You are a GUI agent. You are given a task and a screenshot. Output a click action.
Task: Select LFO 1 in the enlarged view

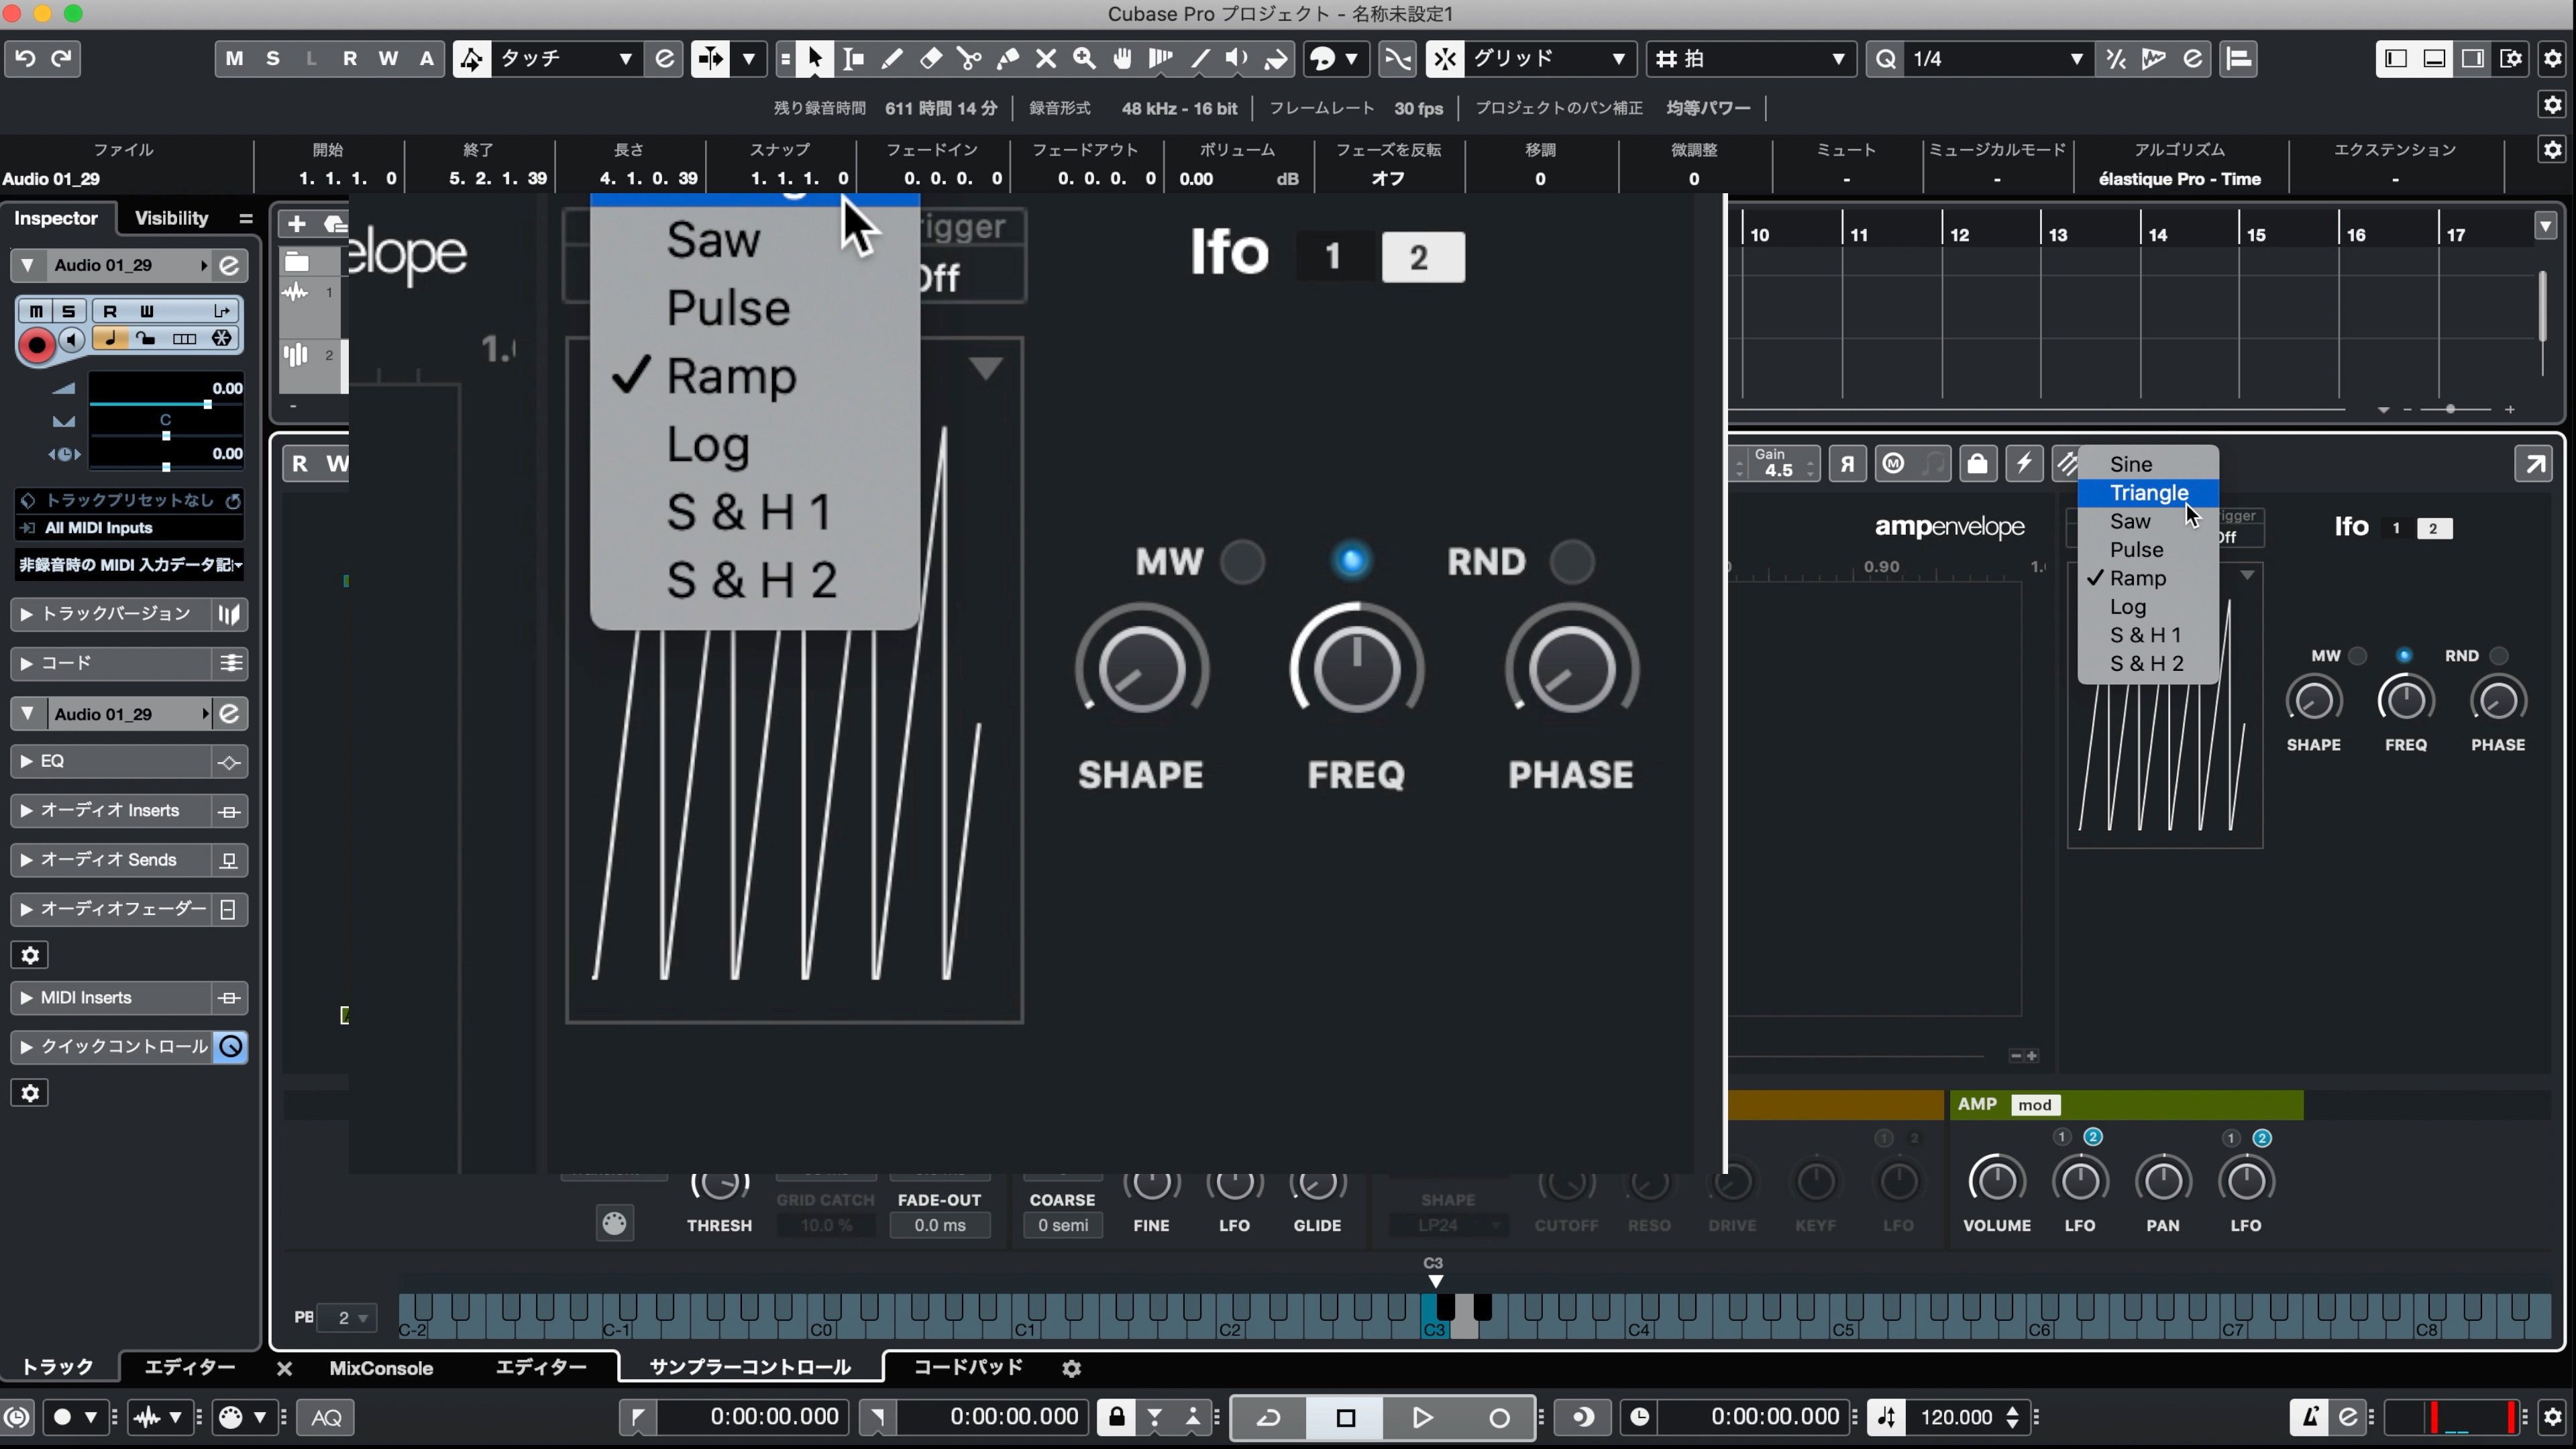tap(1333, 257)
